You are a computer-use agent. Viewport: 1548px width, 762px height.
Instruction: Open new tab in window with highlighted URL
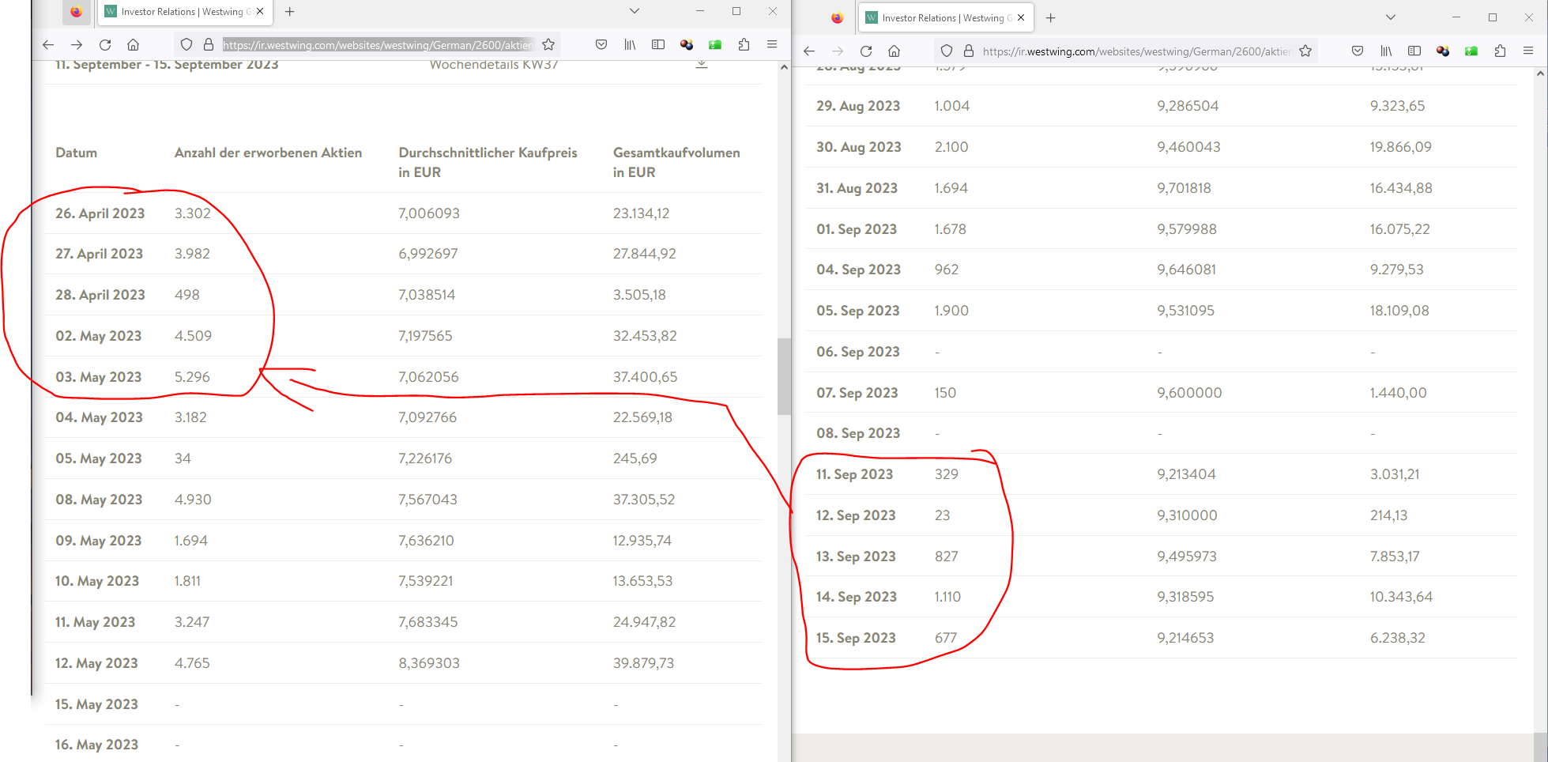[x=290, y=12]
